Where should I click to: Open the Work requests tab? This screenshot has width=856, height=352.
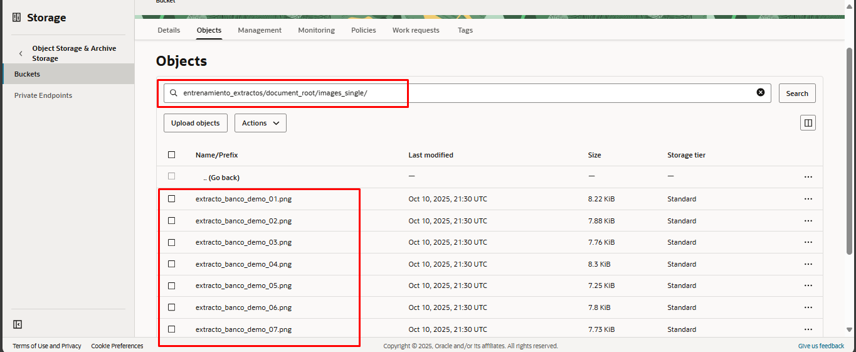pyautogui.click(x=416, y=30)
